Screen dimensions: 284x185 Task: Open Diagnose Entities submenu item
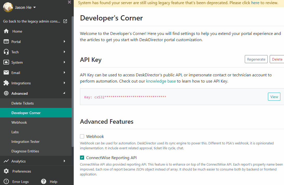point(36,151)
